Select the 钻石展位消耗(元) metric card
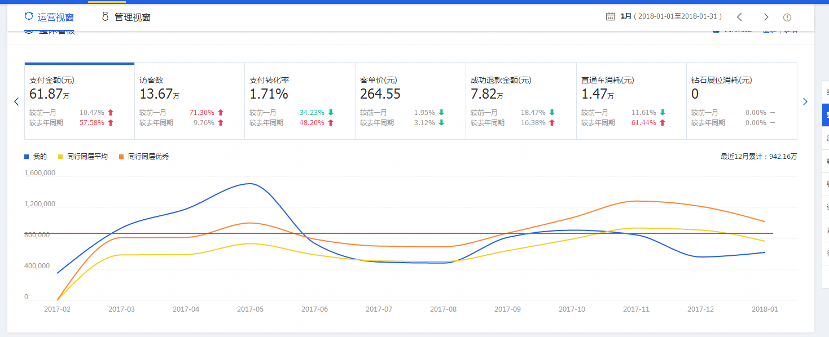829x337 pixels. (x=742, y=101)
